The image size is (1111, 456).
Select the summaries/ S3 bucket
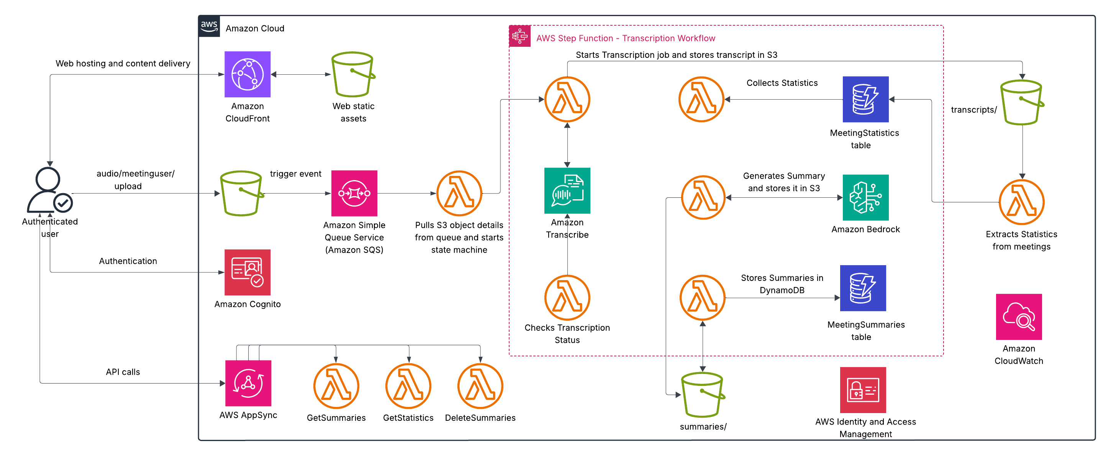[x=703, y=395]
